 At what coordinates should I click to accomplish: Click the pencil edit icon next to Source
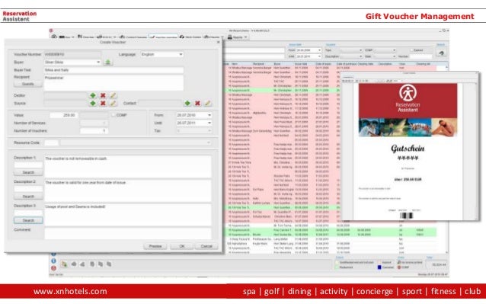pyautogui.click(x=114, y=103)
